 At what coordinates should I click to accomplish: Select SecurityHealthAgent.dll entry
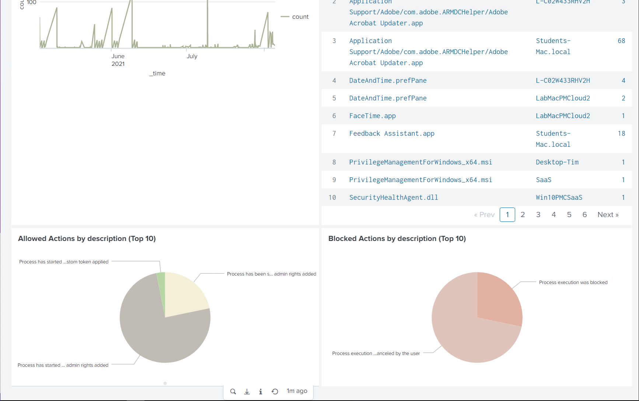tap(394, 198)
